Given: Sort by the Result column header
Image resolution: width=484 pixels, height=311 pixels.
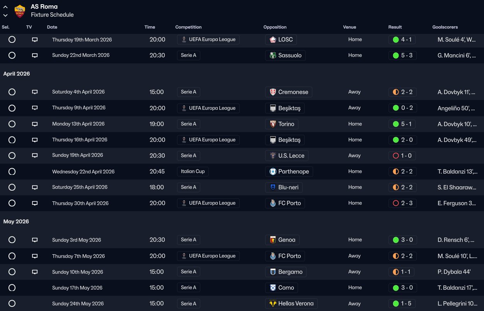Looking at the screenshot, I should tap(395, 27).
